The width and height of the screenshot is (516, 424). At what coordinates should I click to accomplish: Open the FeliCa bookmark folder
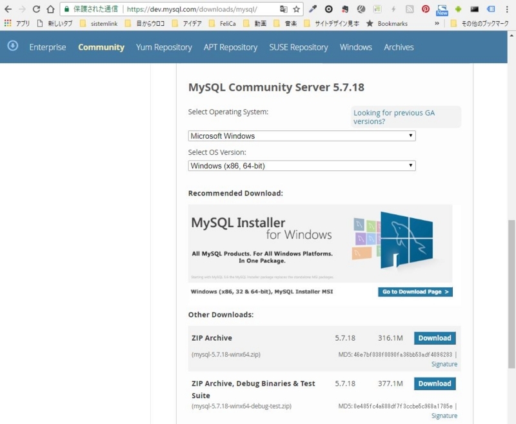click(223, 23)
